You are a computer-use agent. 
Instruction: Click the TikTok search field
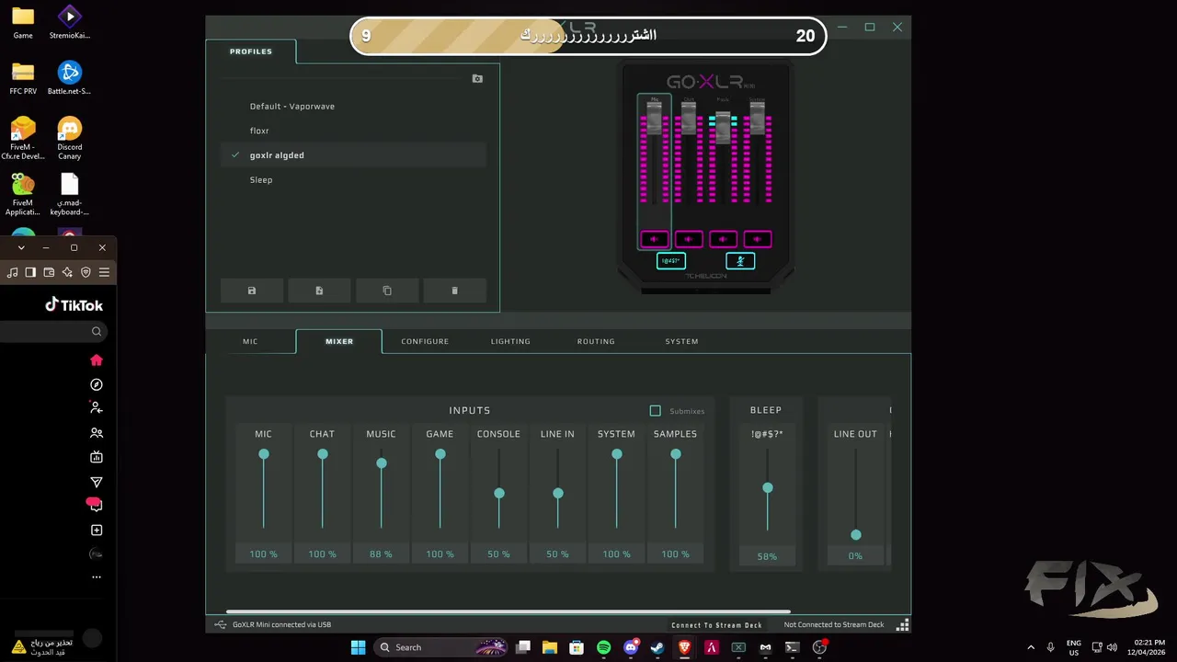point(53,332)
